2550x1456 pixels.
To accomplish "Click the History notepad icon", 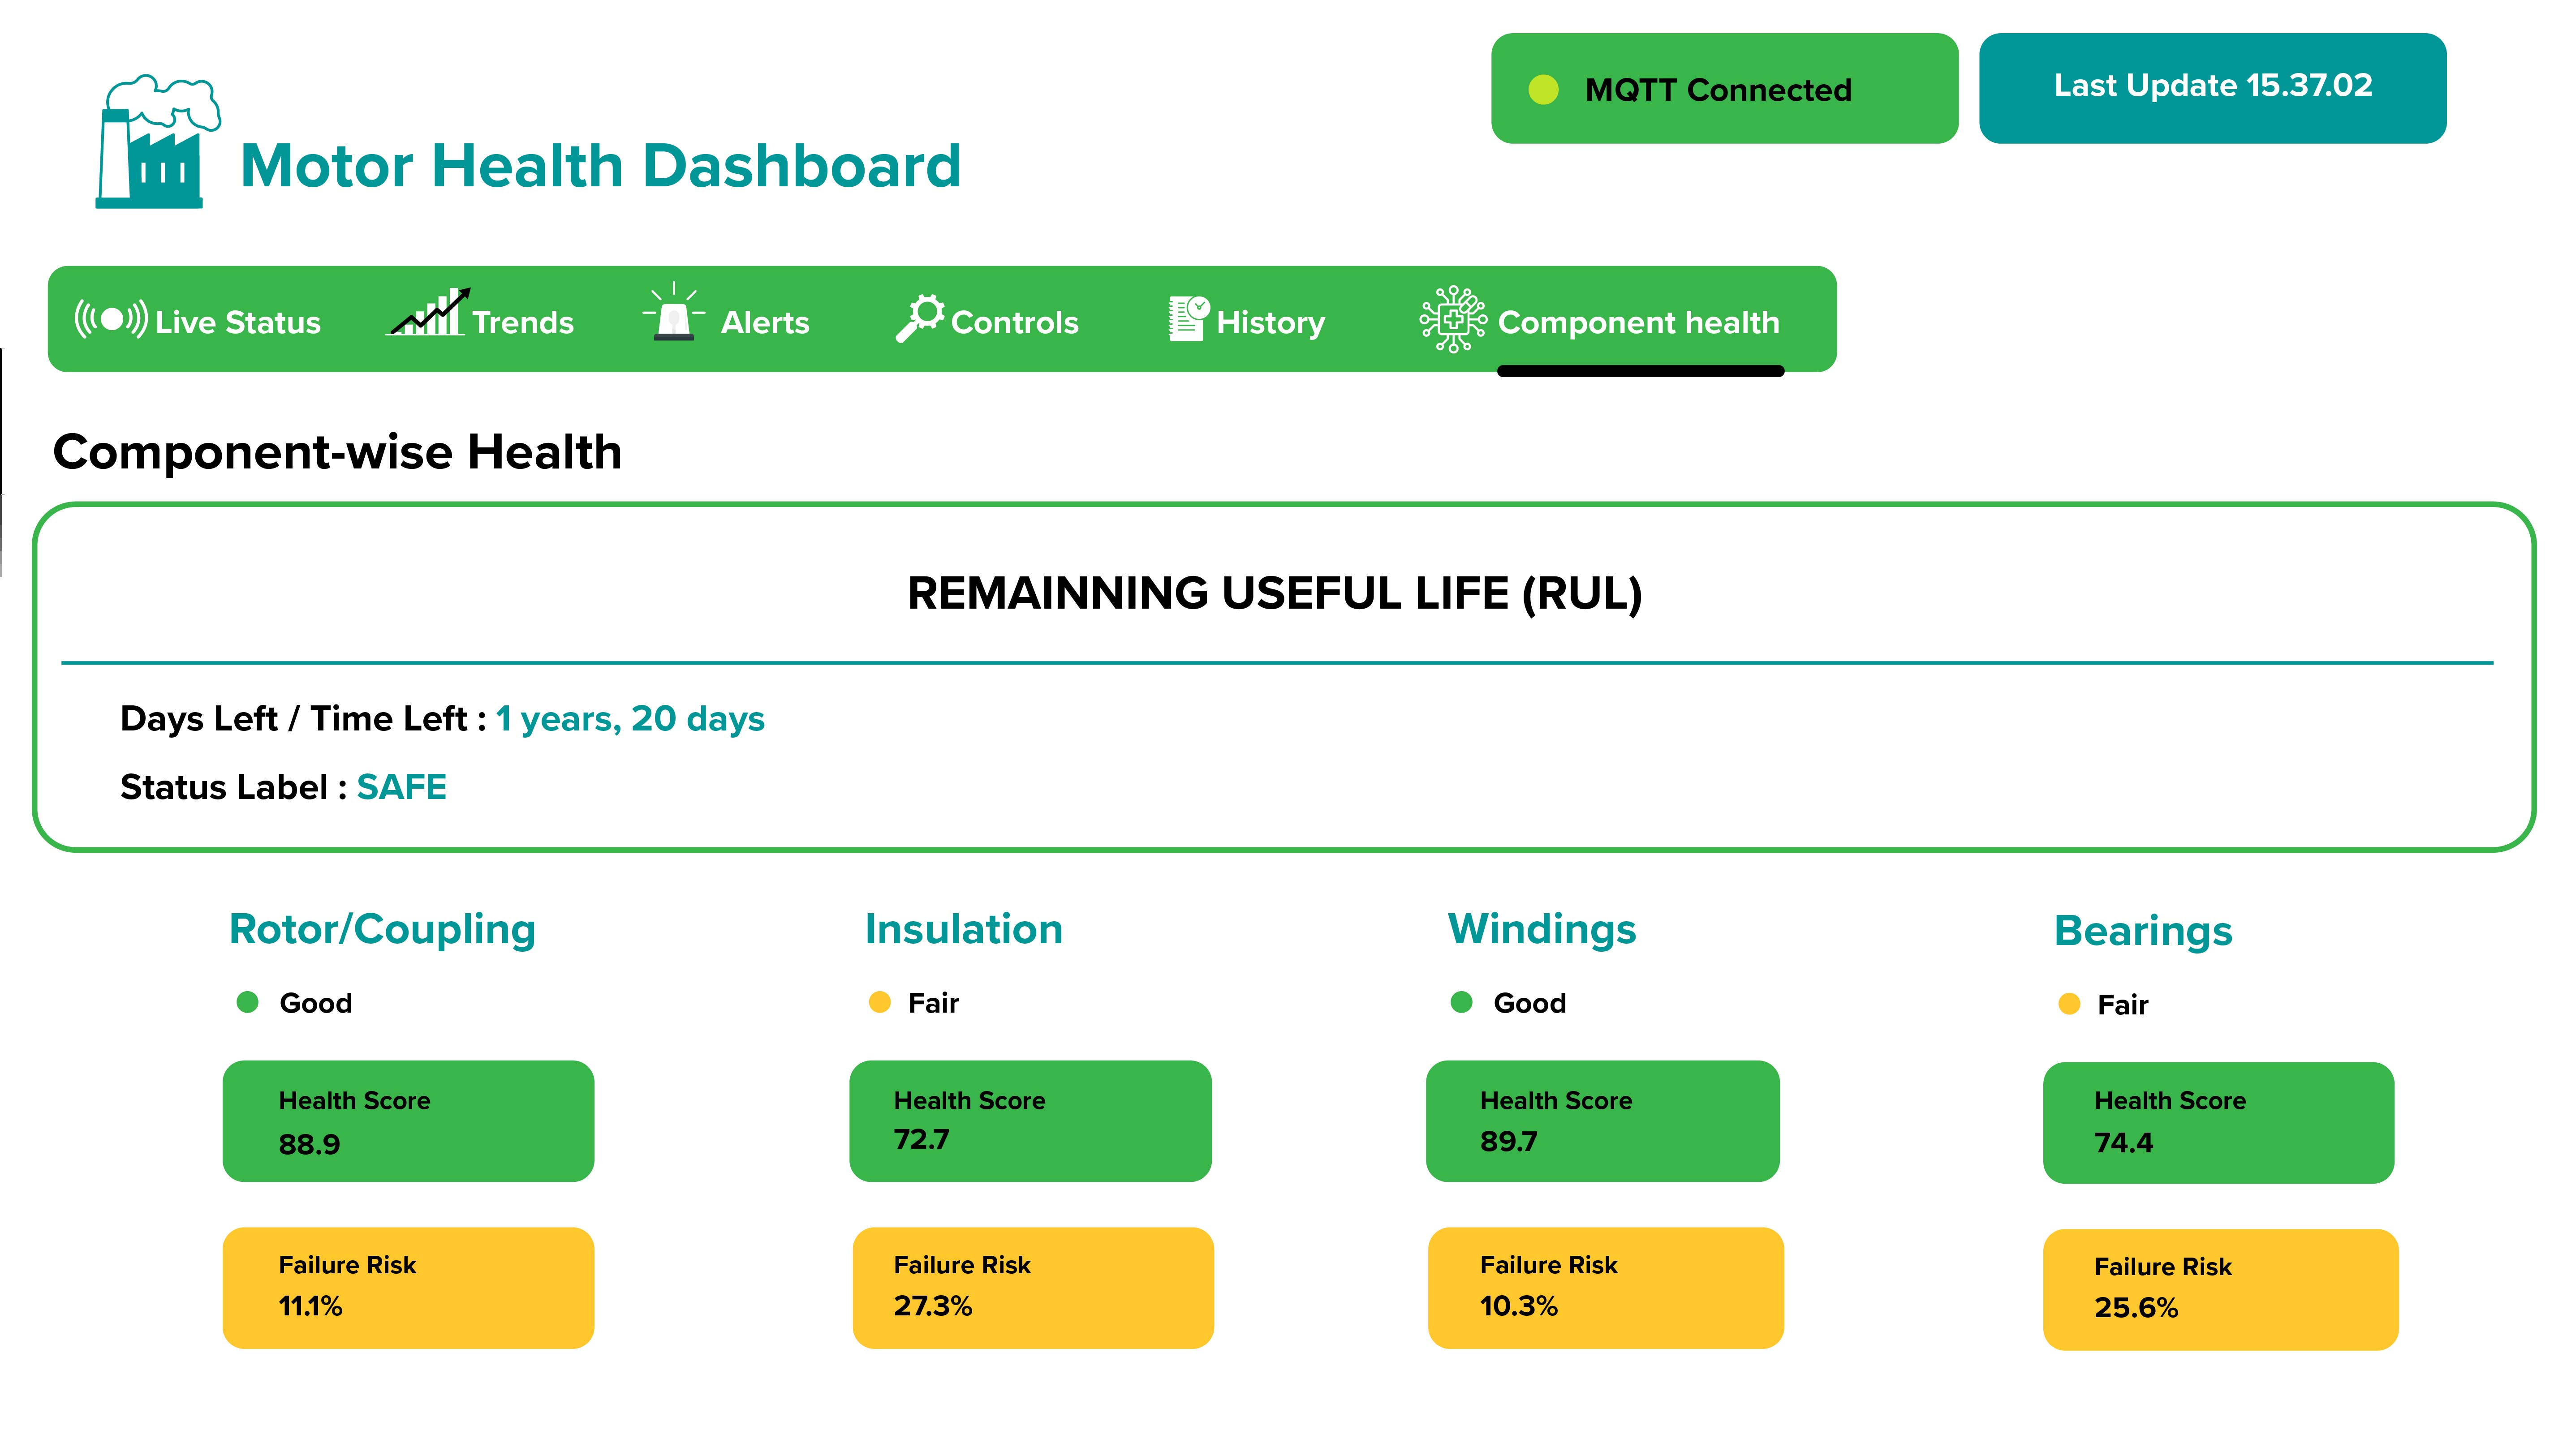I will [1188, 318].
